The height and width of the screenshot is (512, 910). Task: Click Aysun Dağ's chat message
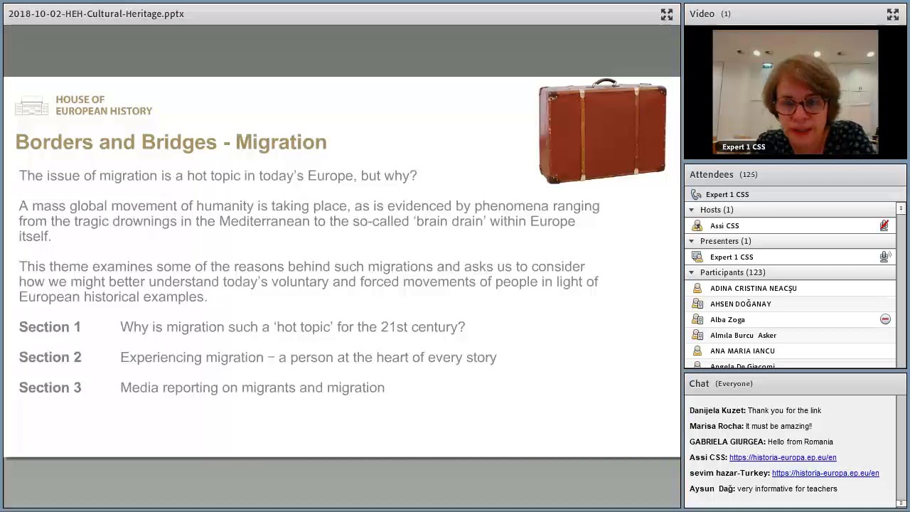763,489
